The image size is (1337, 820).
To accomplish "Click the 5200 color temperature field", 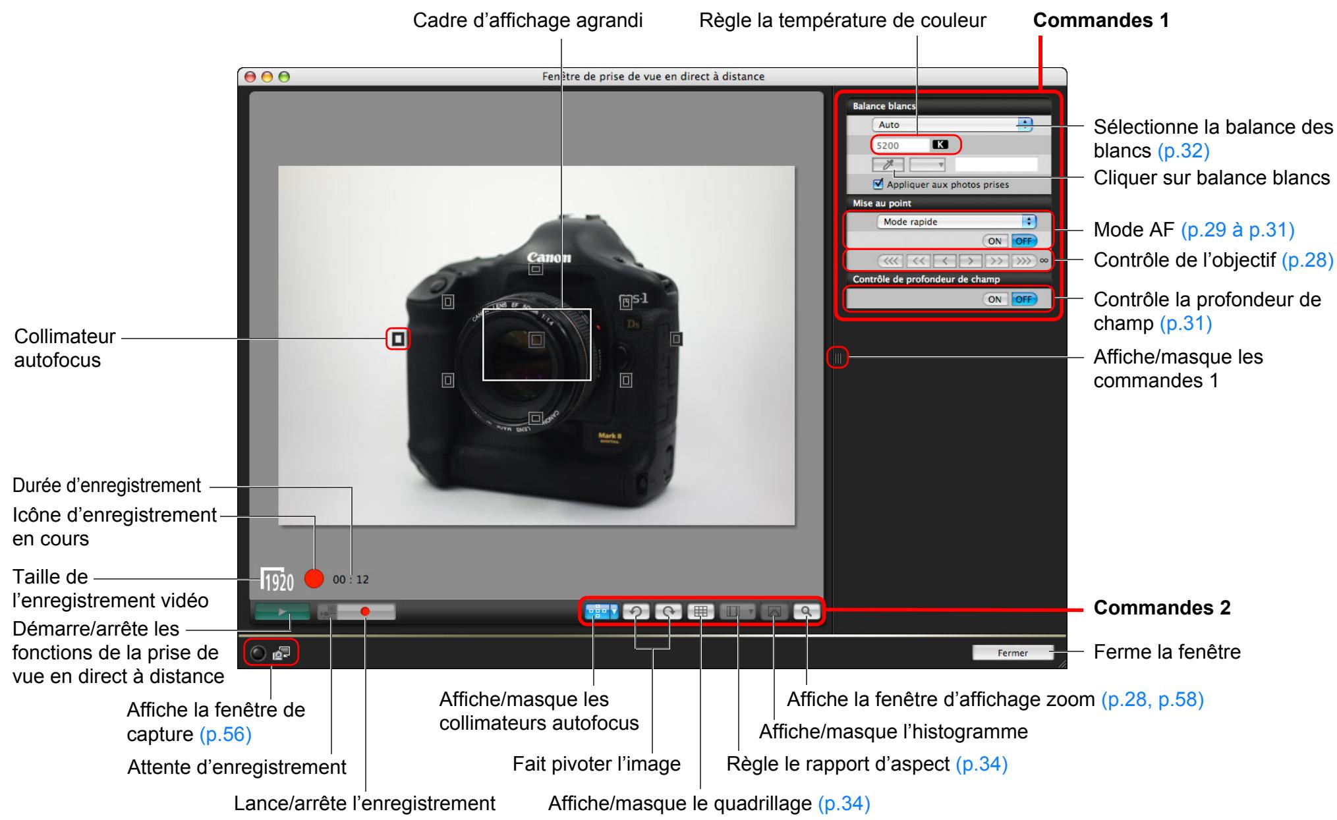I will click(x=900, y=146).
